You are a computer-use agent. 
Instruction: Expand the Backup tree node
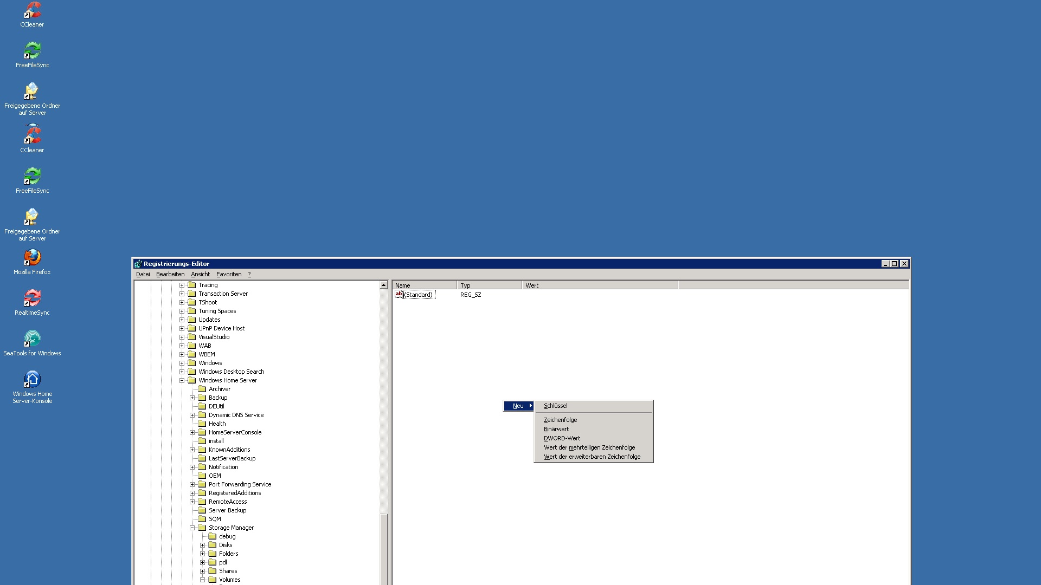[x=192, y=398]
